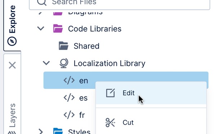Collapse the Localization Library node
This screenshot has height=134, width=216.
(46, 63)
